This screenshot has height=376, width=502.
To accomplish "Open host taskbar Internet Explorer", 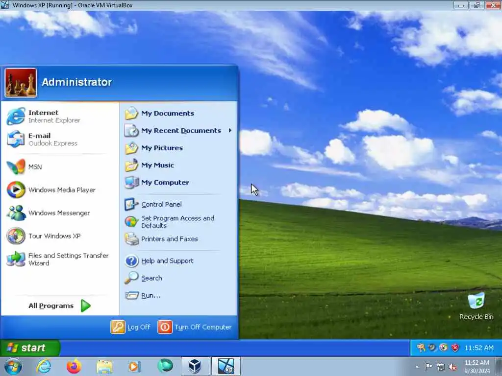I will [x=44, y=366].
